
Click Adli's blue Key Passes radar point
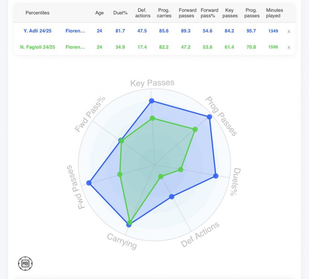152,100
